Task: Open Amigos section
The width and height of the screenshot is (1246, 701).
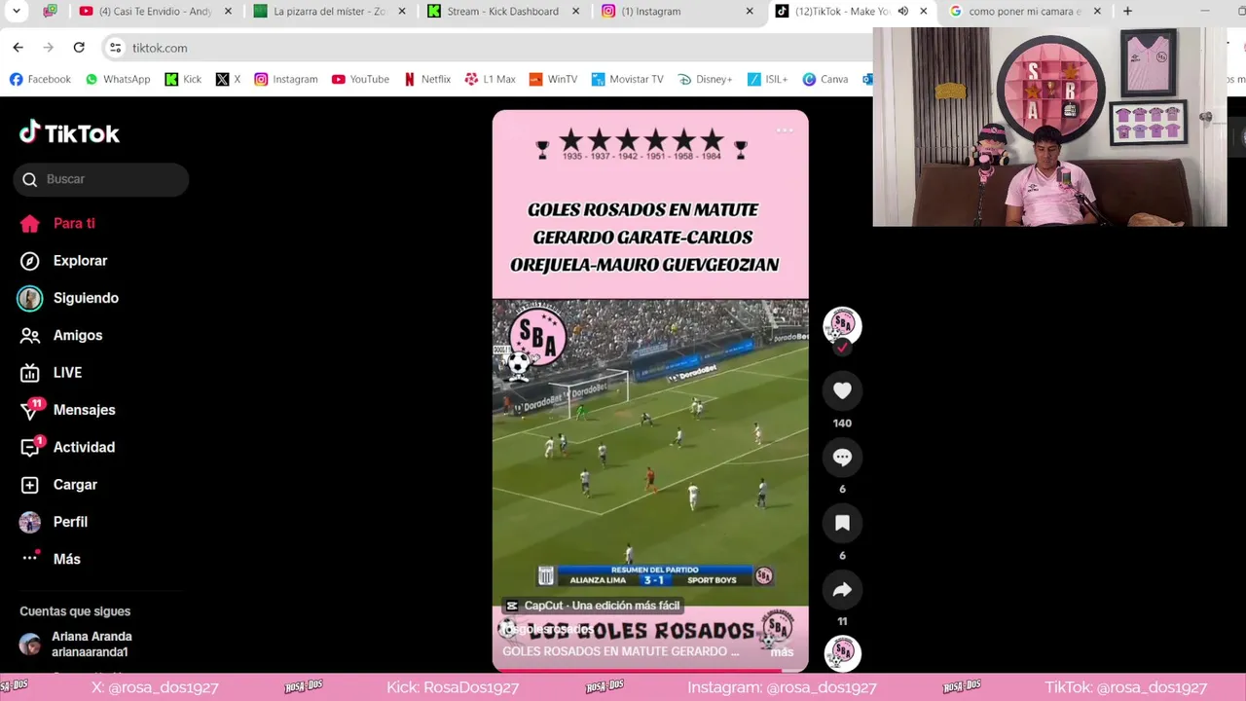Action: (60, 335)
